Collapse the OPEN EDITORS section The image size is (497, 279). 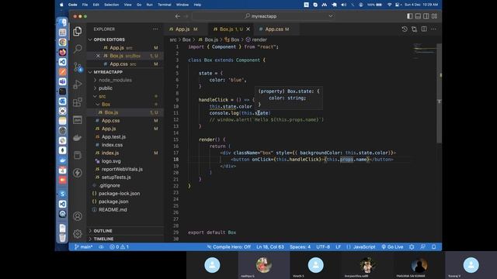coord(126,40)
